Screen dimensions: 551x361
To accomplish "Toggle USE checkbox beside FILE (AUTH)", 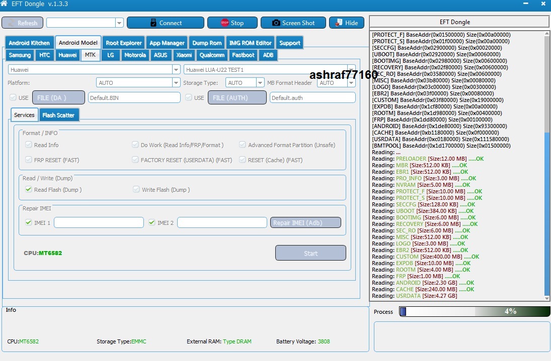I will coord(189,97).
